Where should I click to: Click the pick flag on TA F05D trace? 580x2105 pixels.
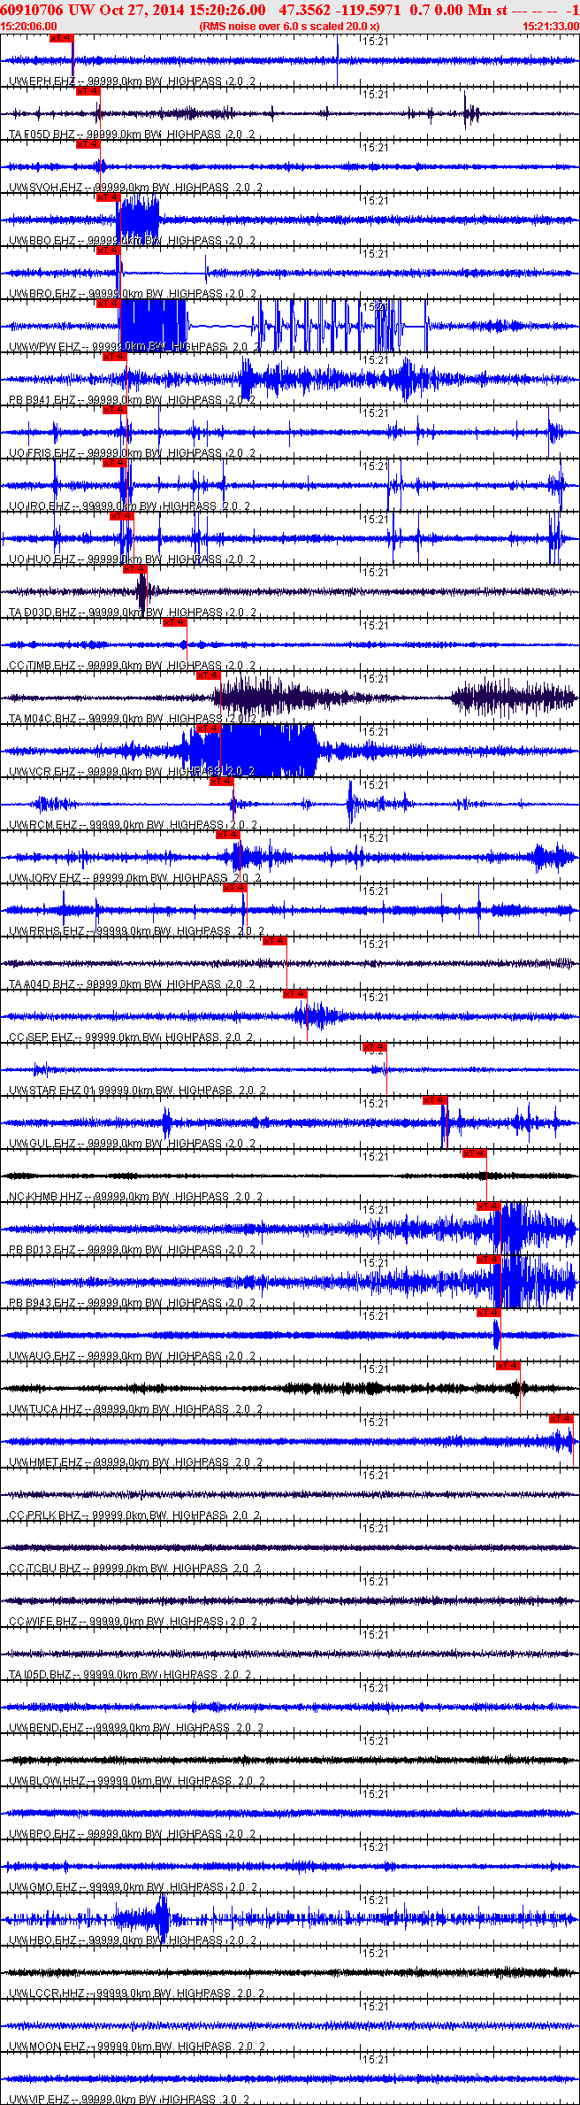[88, 91]
